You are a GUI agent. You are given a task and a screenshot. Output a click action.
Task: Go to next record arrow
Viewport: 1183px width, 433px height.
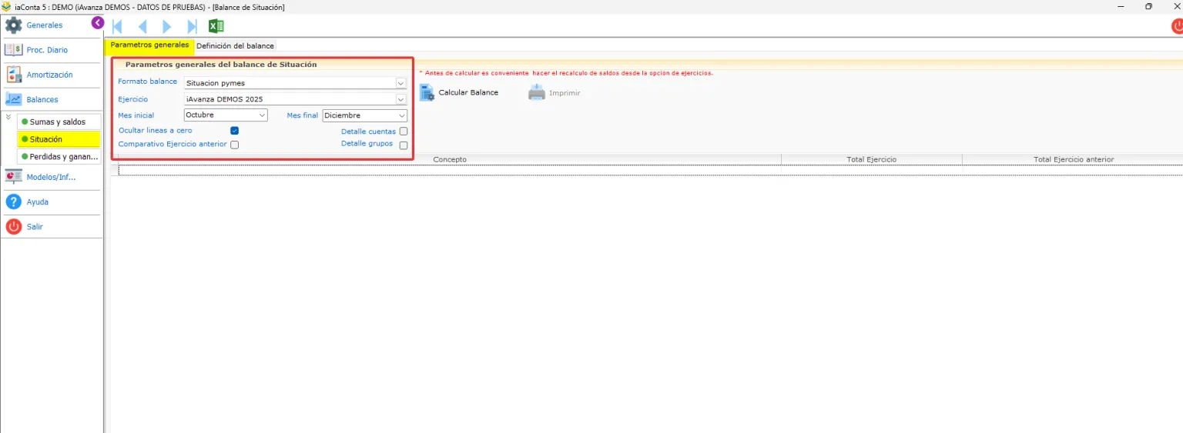[167, 26]
